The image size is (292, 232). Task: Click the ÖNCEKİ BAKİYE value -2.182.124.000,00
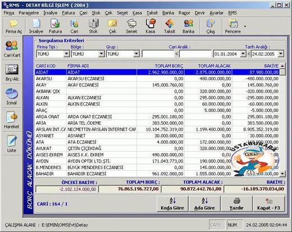pos(66,189)
